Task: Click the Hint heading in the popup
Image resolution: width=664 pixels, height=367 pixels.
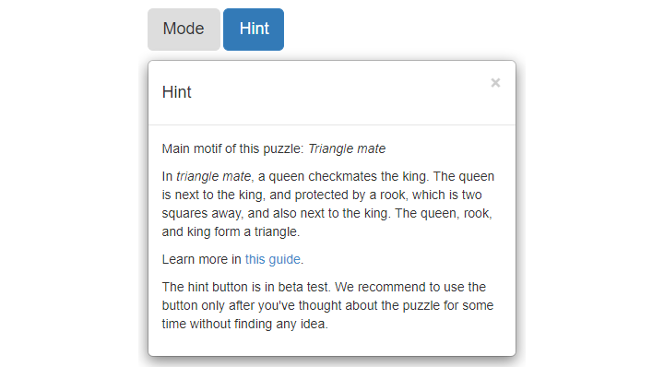Action: [x=176, y=92]
